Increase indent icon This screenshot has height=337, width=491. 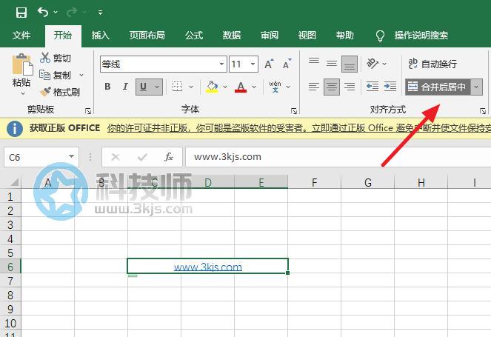coord(390,87)
